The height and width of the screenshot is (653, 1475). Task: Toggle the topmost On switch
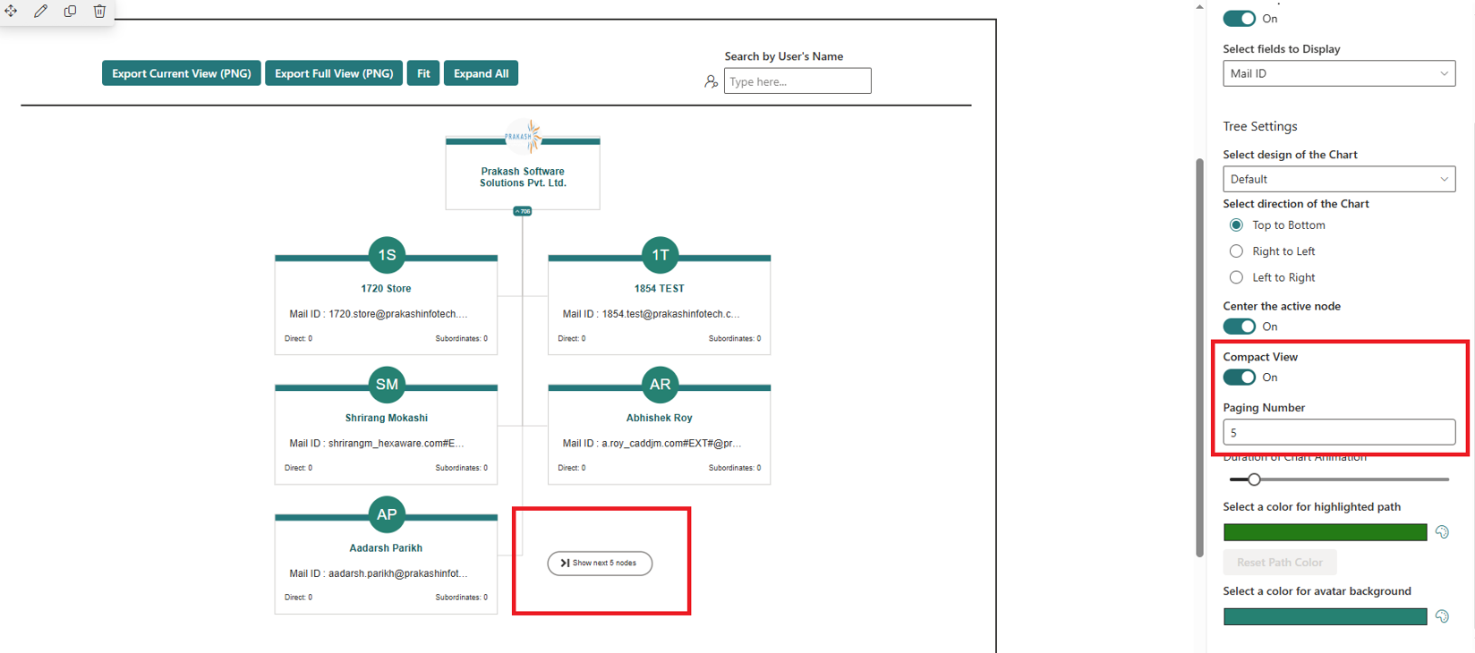(1240, 19)
